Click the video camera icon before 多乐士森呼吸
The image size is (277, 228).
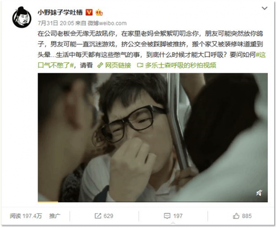pyautogui.click(x=140, y=65)
